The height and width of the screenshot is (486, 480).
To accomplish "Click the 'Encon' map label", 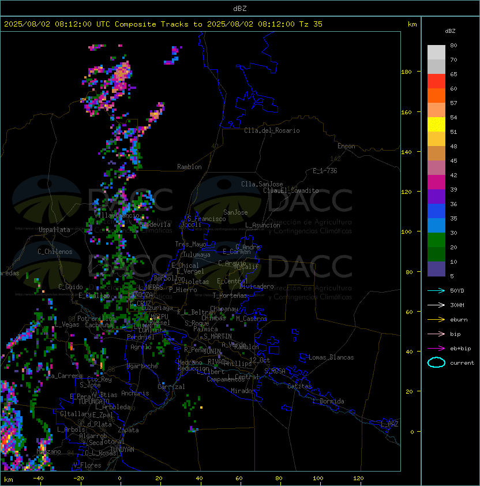I will 346,146.
